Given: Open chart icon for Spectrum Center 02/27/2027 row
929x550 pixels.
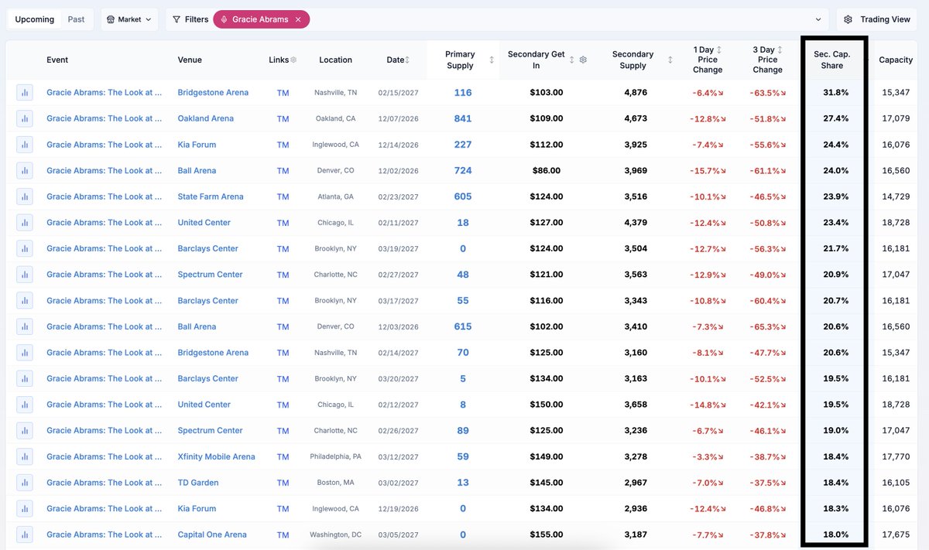Looking at the screenshot, I should (x=25, y=275).
